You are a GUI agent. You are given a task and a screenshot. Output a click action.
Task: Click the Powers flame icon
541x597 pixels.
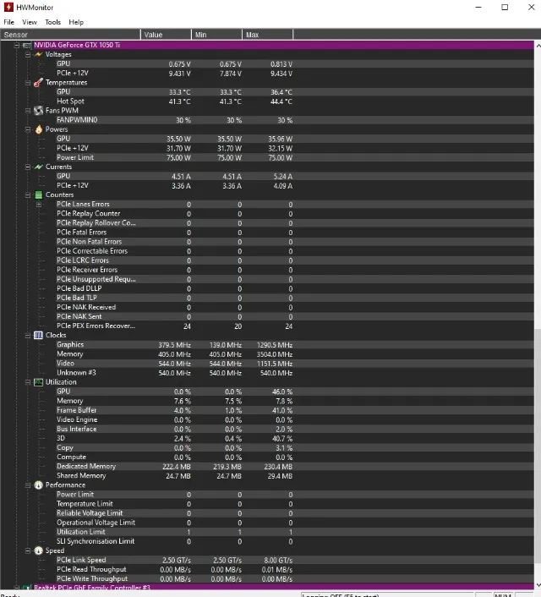click(38, 129)
